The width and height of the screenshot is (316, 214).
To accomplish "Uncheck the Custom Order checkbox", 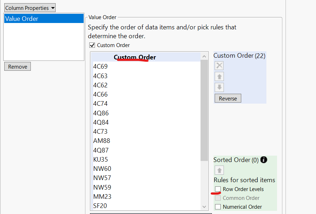I will pyautogui.click(x=92, y=45).
